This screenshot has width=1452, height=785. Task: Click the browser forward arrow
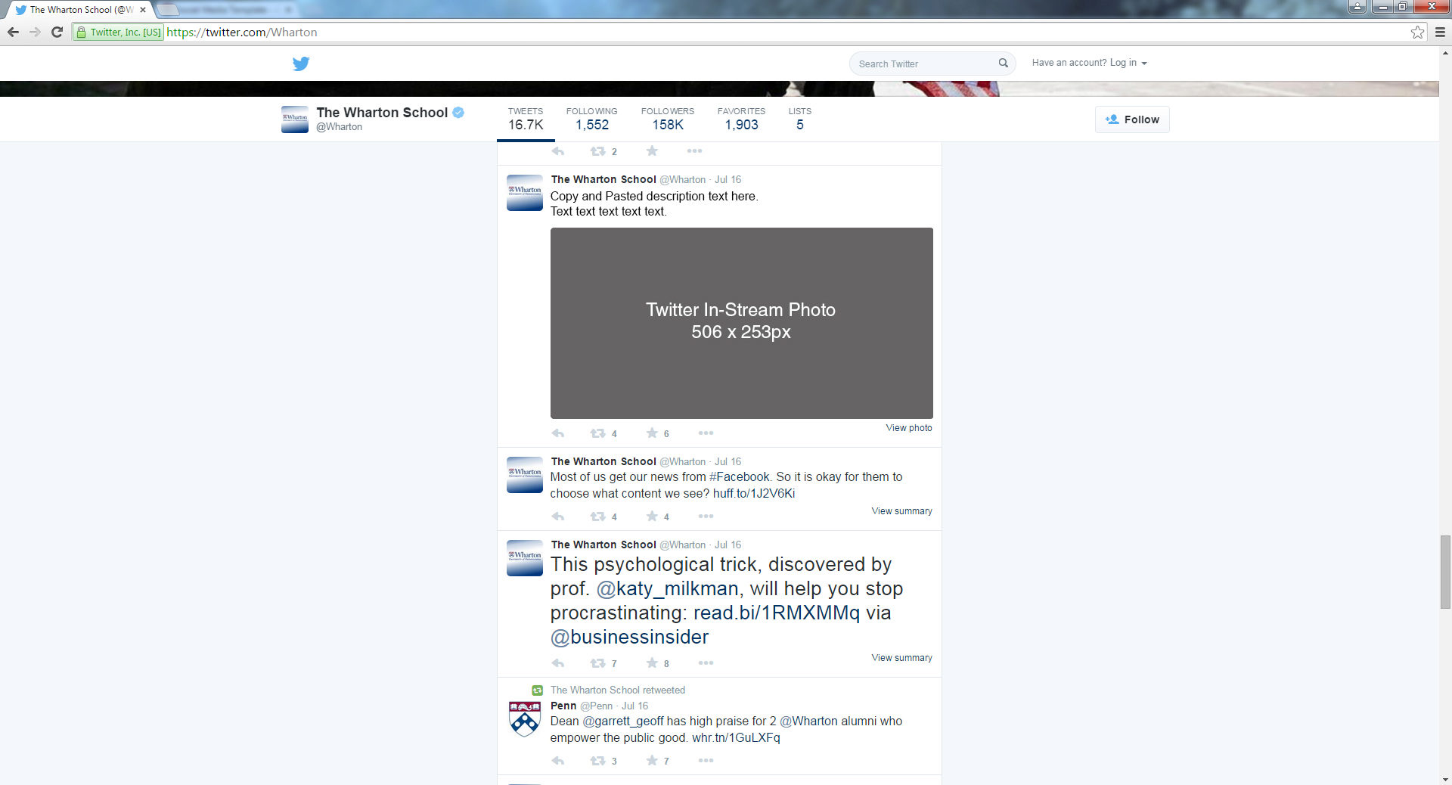point(35,32)
